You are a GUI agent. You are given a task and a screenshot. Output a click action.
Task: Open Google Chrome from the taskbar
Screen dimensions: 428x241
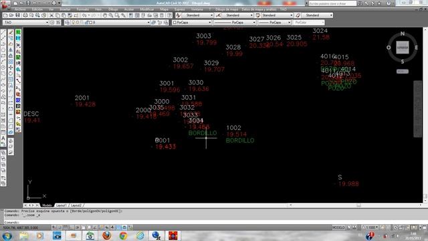tap(123, 236)
